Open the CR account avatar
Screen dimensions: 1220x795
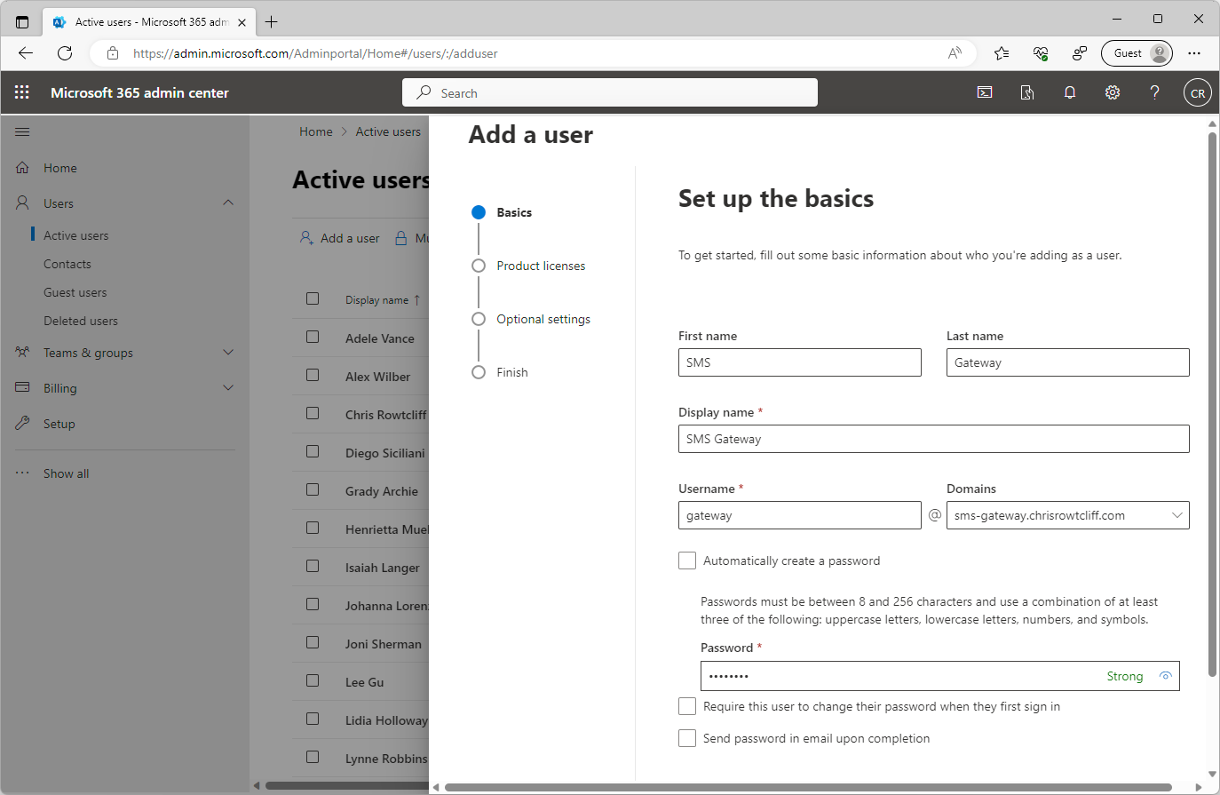tap(1198, 92)
